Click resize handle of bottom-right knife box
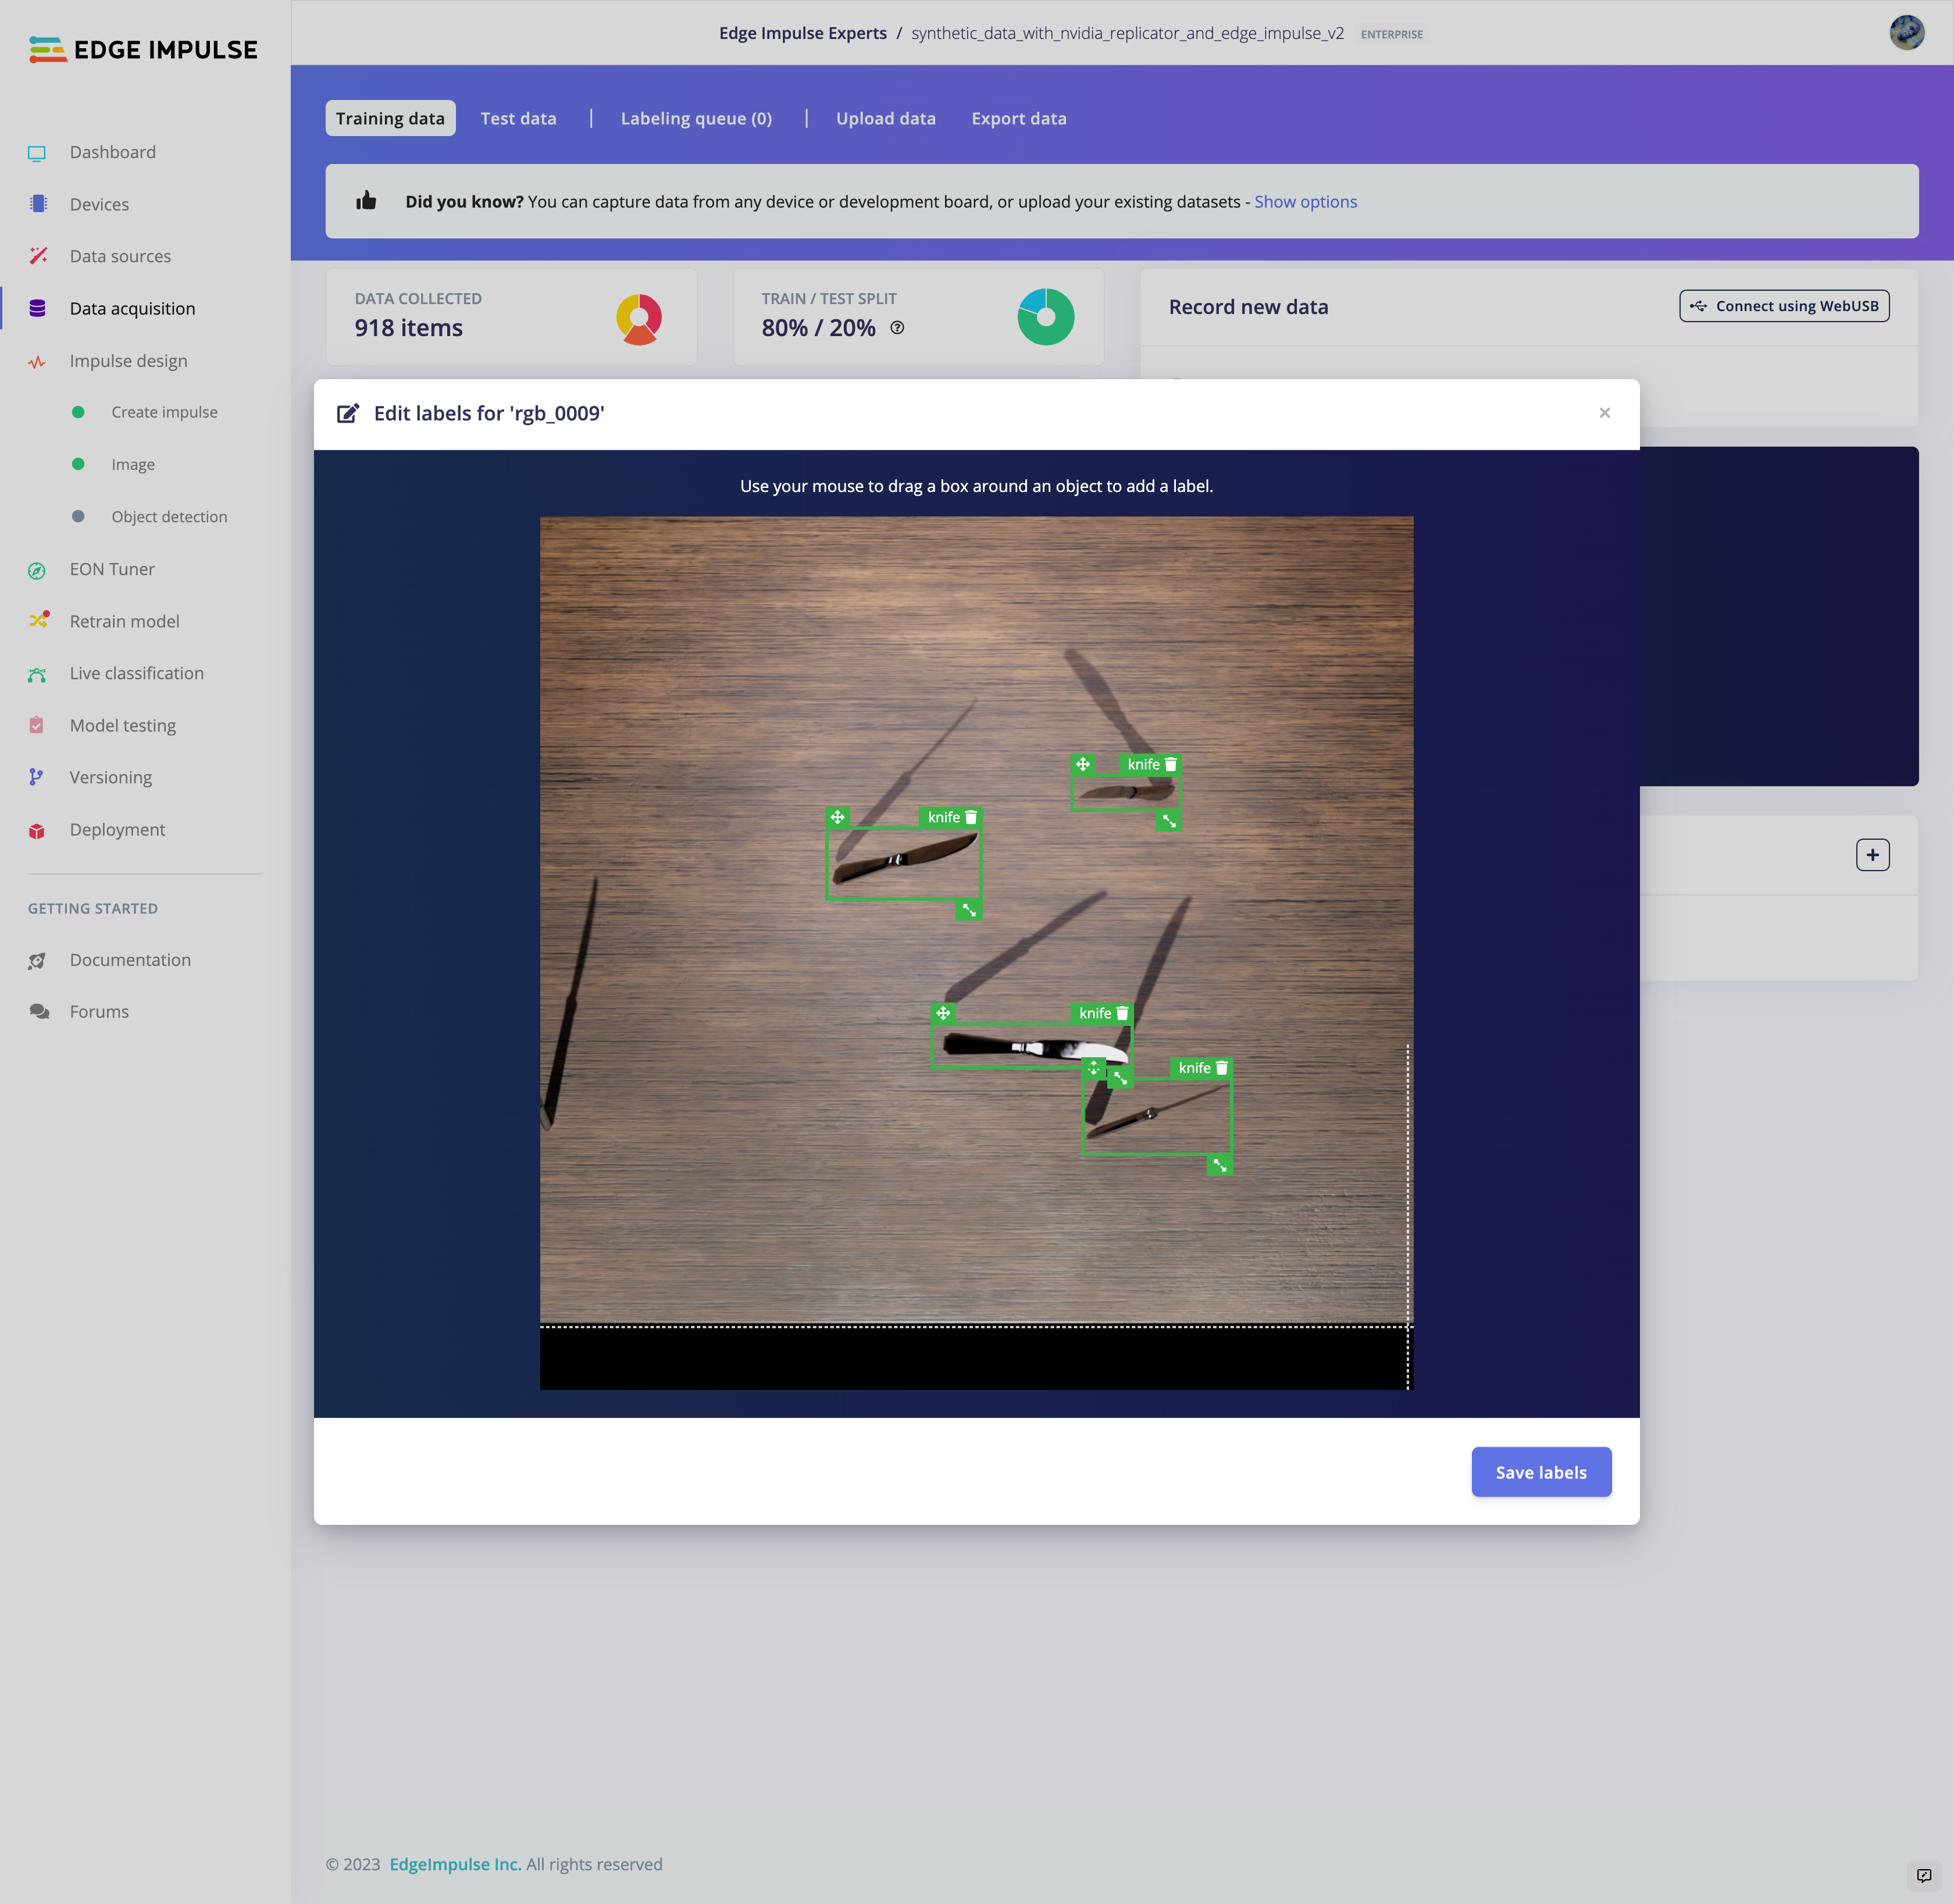The height and width of the screenshot is (1904, 1954). point(1219,1165)
